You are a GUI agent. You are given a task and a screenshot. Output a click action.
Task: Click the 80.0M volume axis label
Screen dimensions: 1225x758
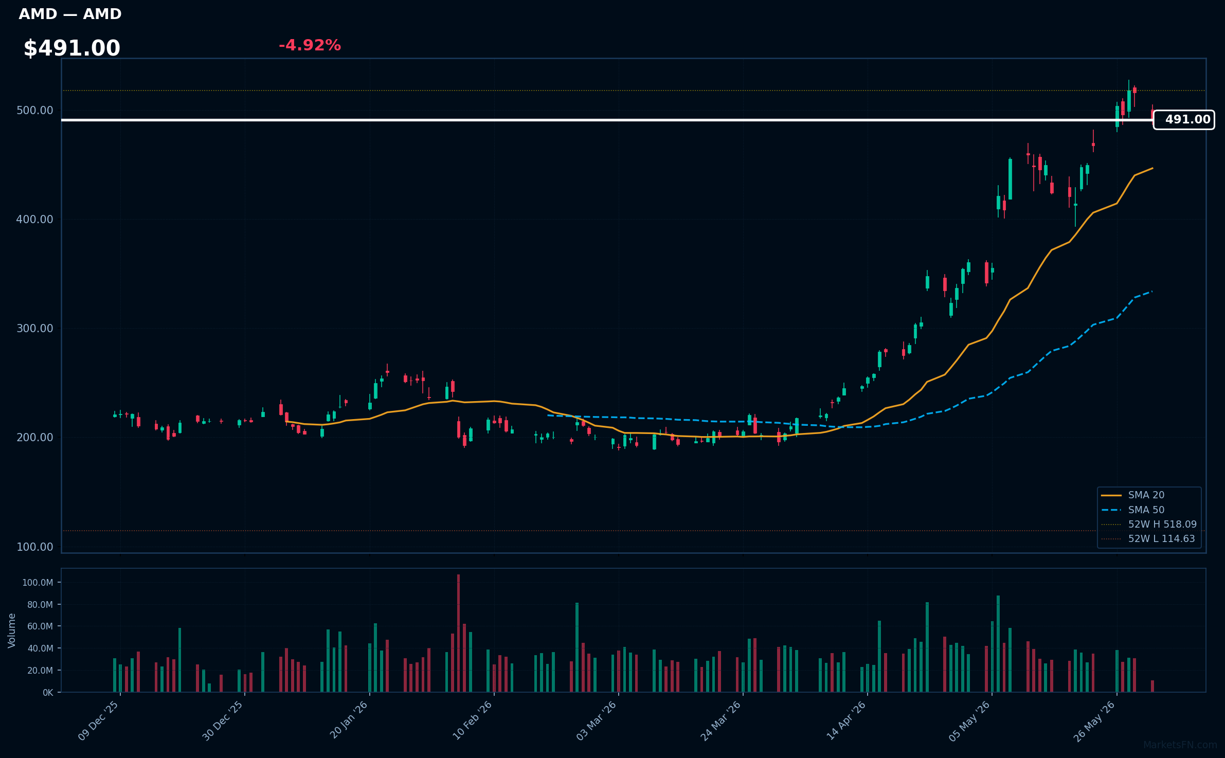[x=40, y=605]
